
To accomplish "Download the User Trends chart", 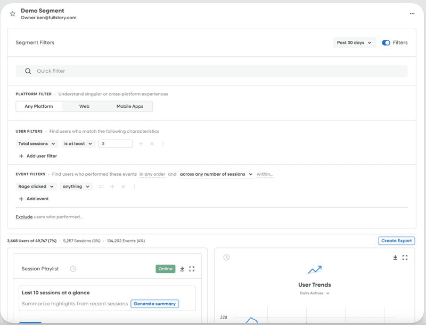I will tap(395, 258).
